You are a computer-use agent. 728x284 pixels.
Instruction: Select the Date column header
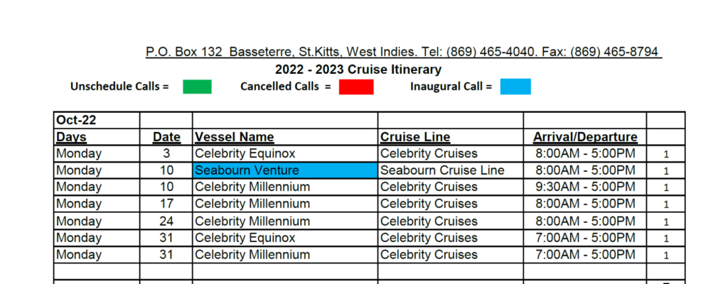click(x=166, y=137)
